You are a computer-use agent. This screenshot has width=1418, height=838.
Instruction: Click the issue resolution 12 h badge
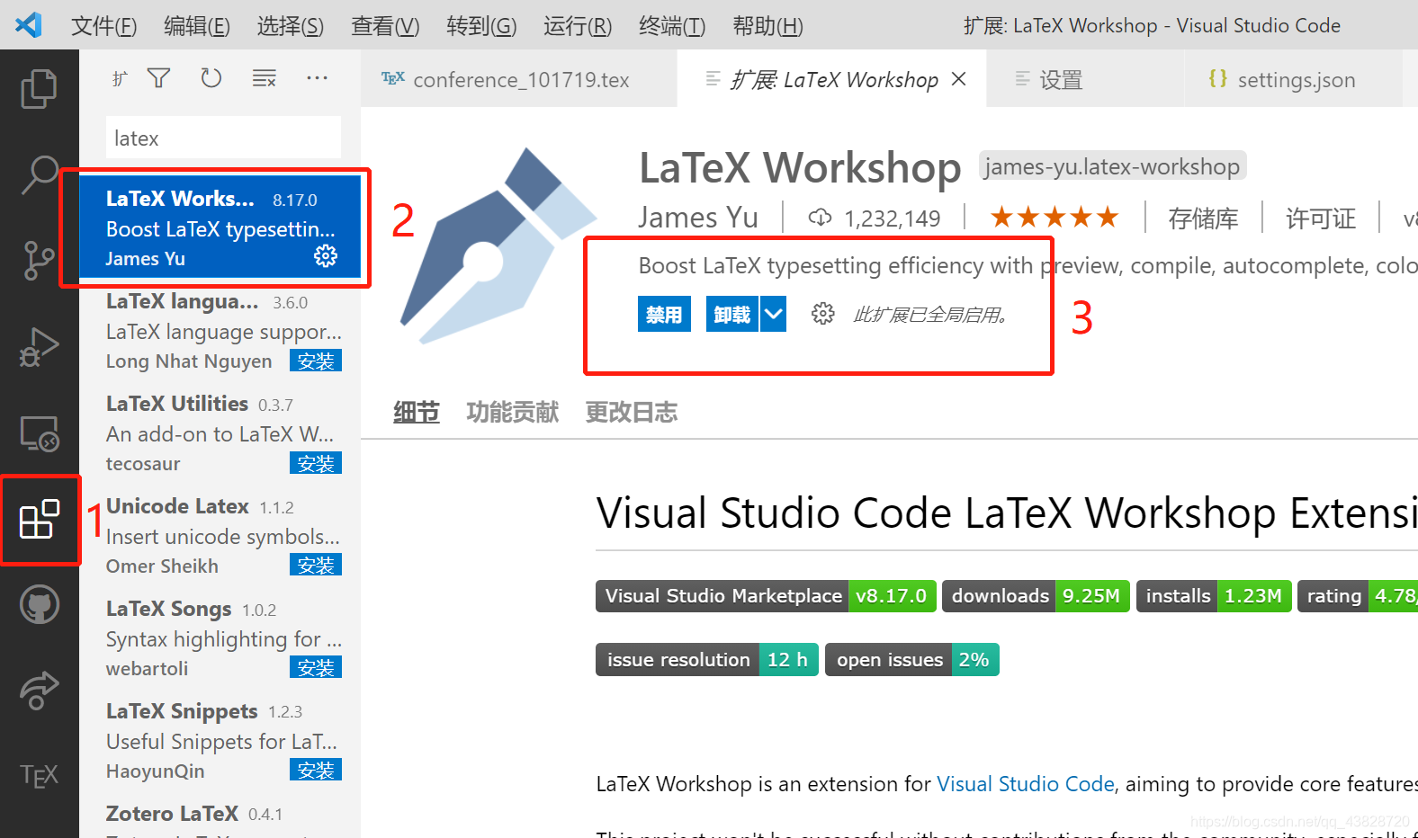coord(707,660)
